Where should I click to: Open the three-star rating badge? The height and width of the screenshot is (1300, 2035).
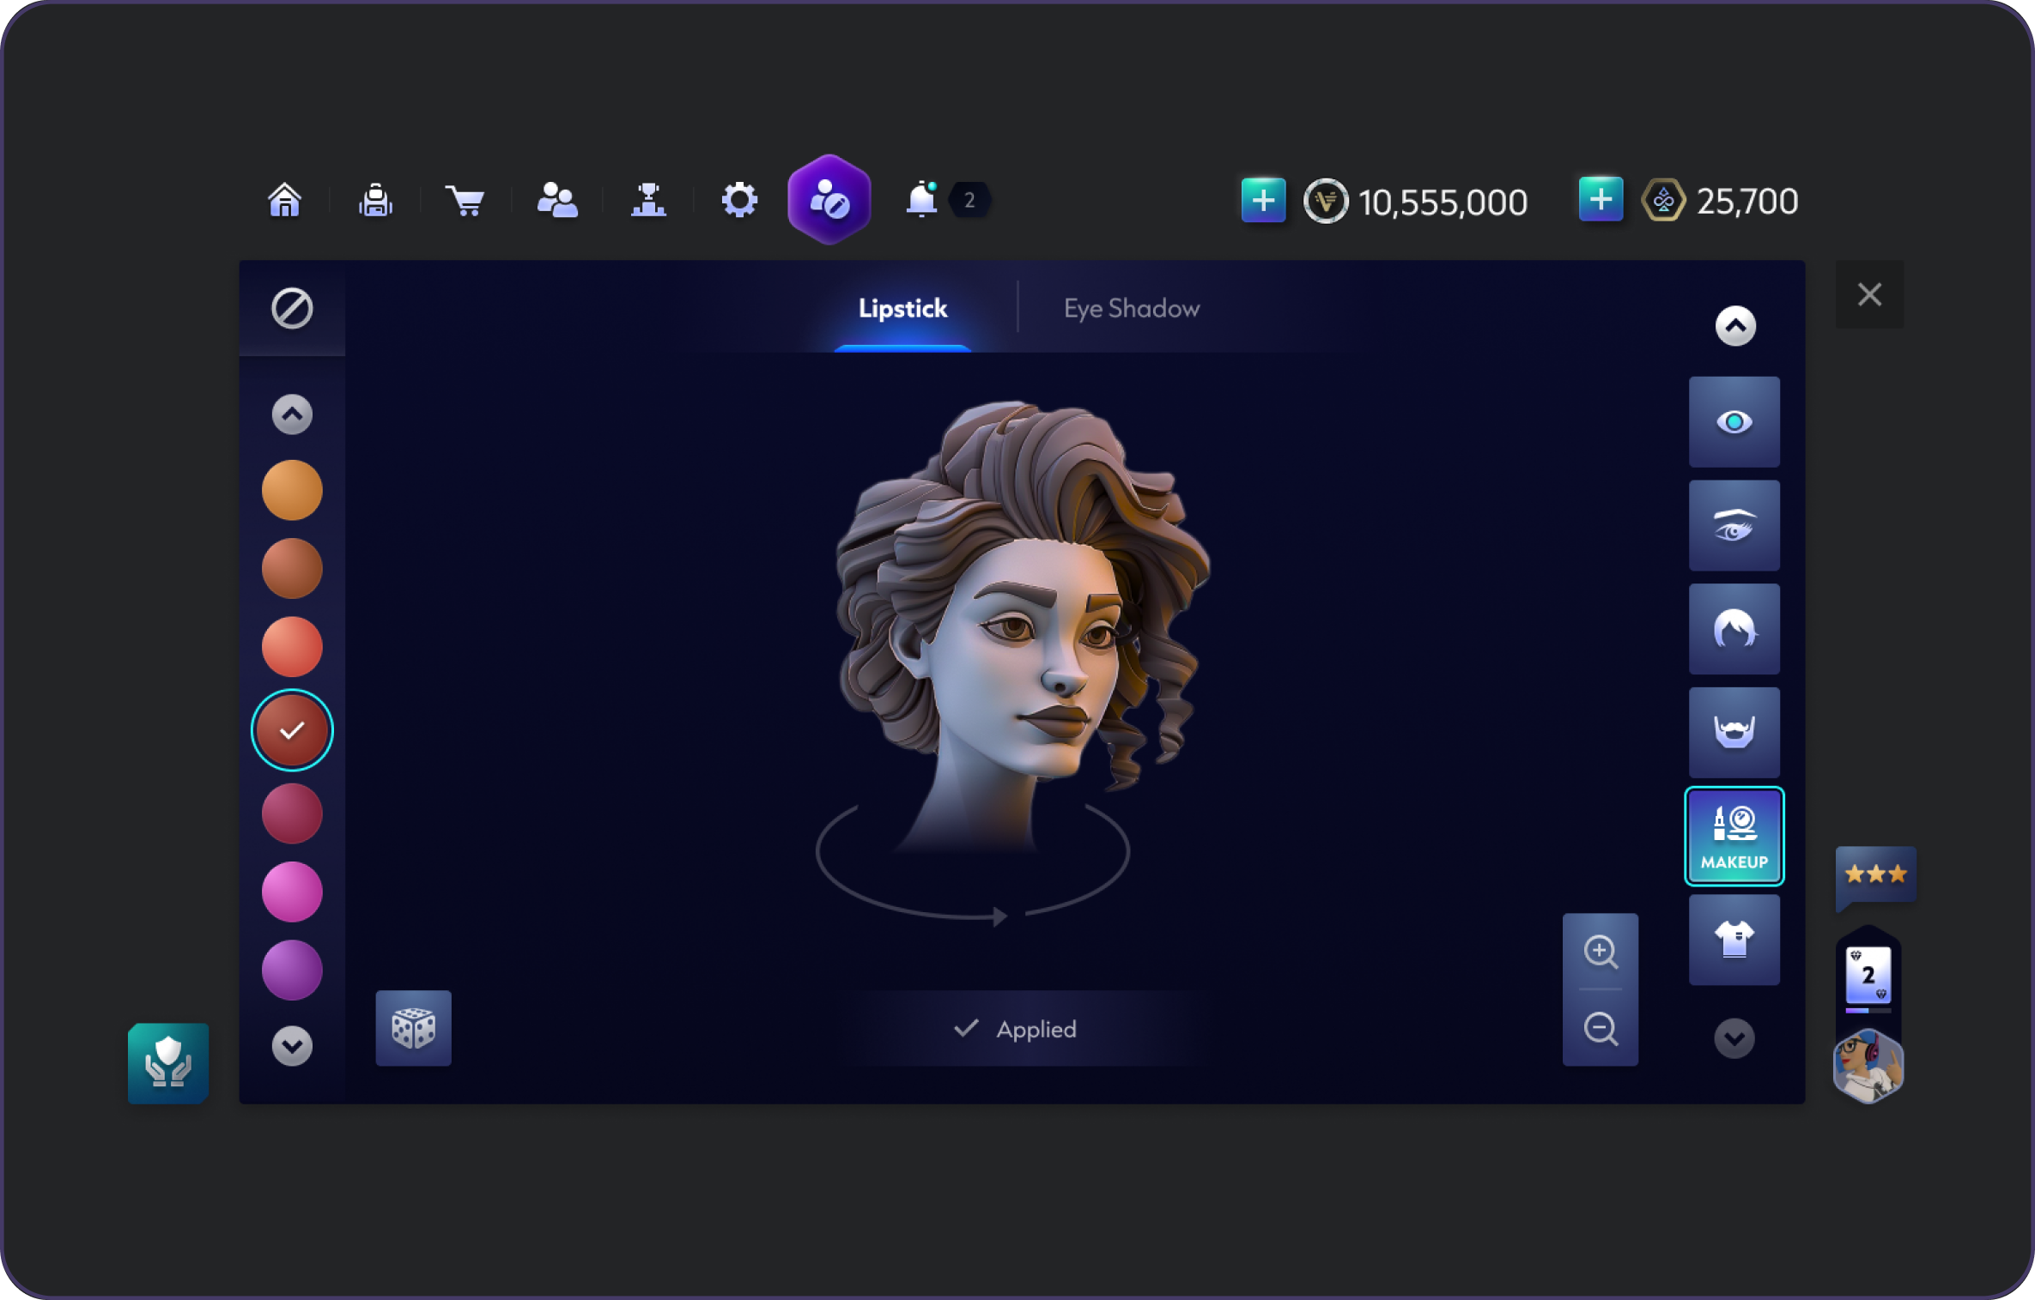(x=1875, y=874)
